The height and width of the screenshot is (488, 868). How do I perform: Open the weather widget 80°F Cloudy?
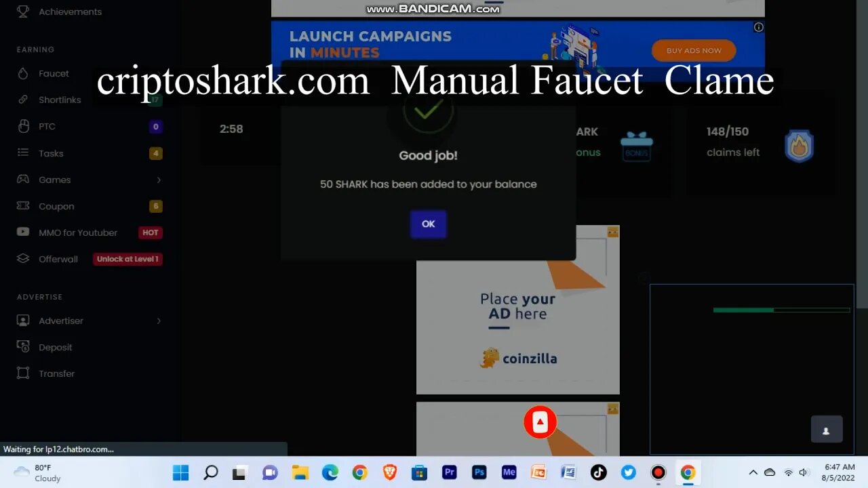[x=38, y=472]
